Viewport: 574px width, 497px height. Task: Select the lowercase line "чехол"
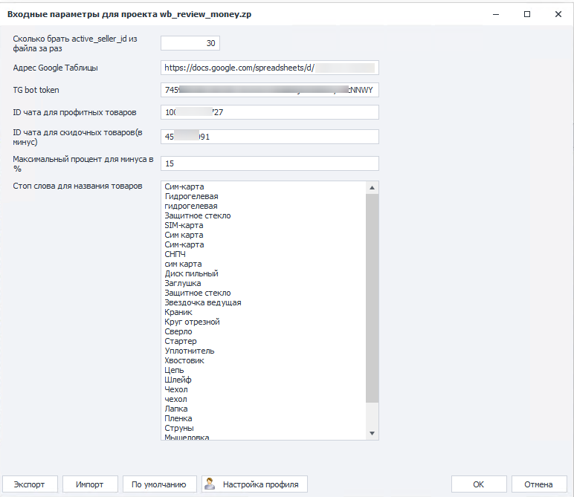[175, 399]
